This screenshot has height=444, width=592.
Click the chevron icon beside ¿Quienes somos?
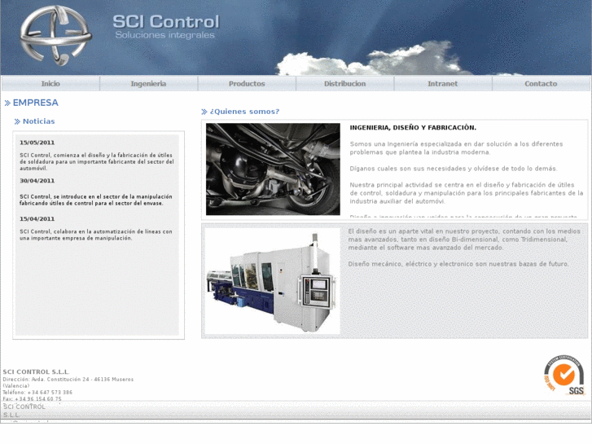pos(204,112)
